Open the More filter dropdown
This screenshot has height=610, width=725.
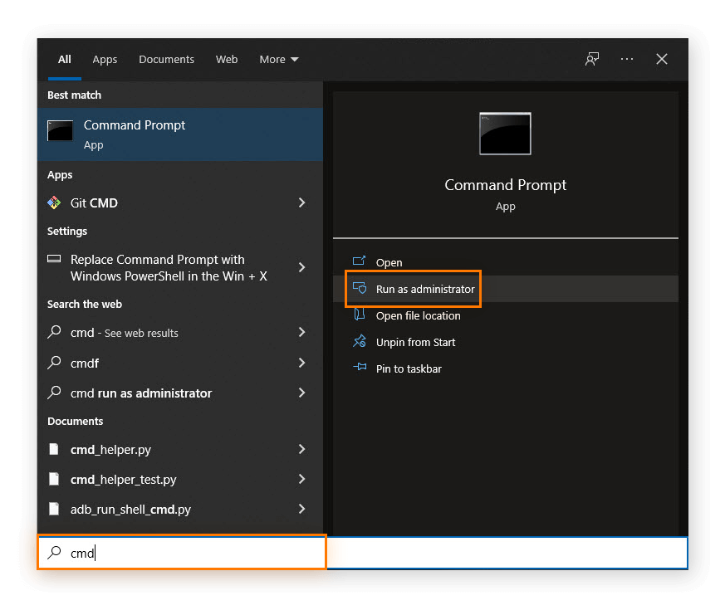tap(278, 59)
